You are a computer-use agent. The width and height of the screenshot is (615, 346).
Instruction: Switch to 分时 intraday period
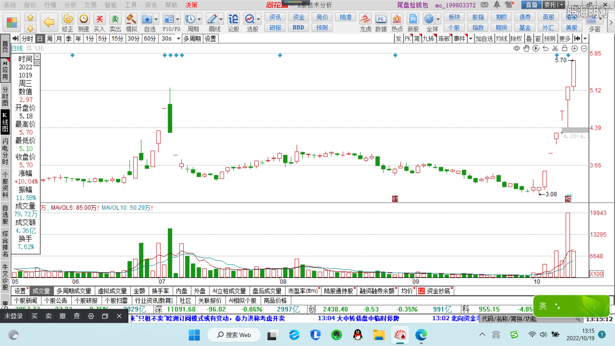tap(28, 39)
